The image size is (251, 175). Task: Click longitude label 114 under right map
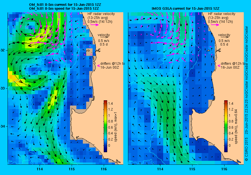click(x=160, y=169)
